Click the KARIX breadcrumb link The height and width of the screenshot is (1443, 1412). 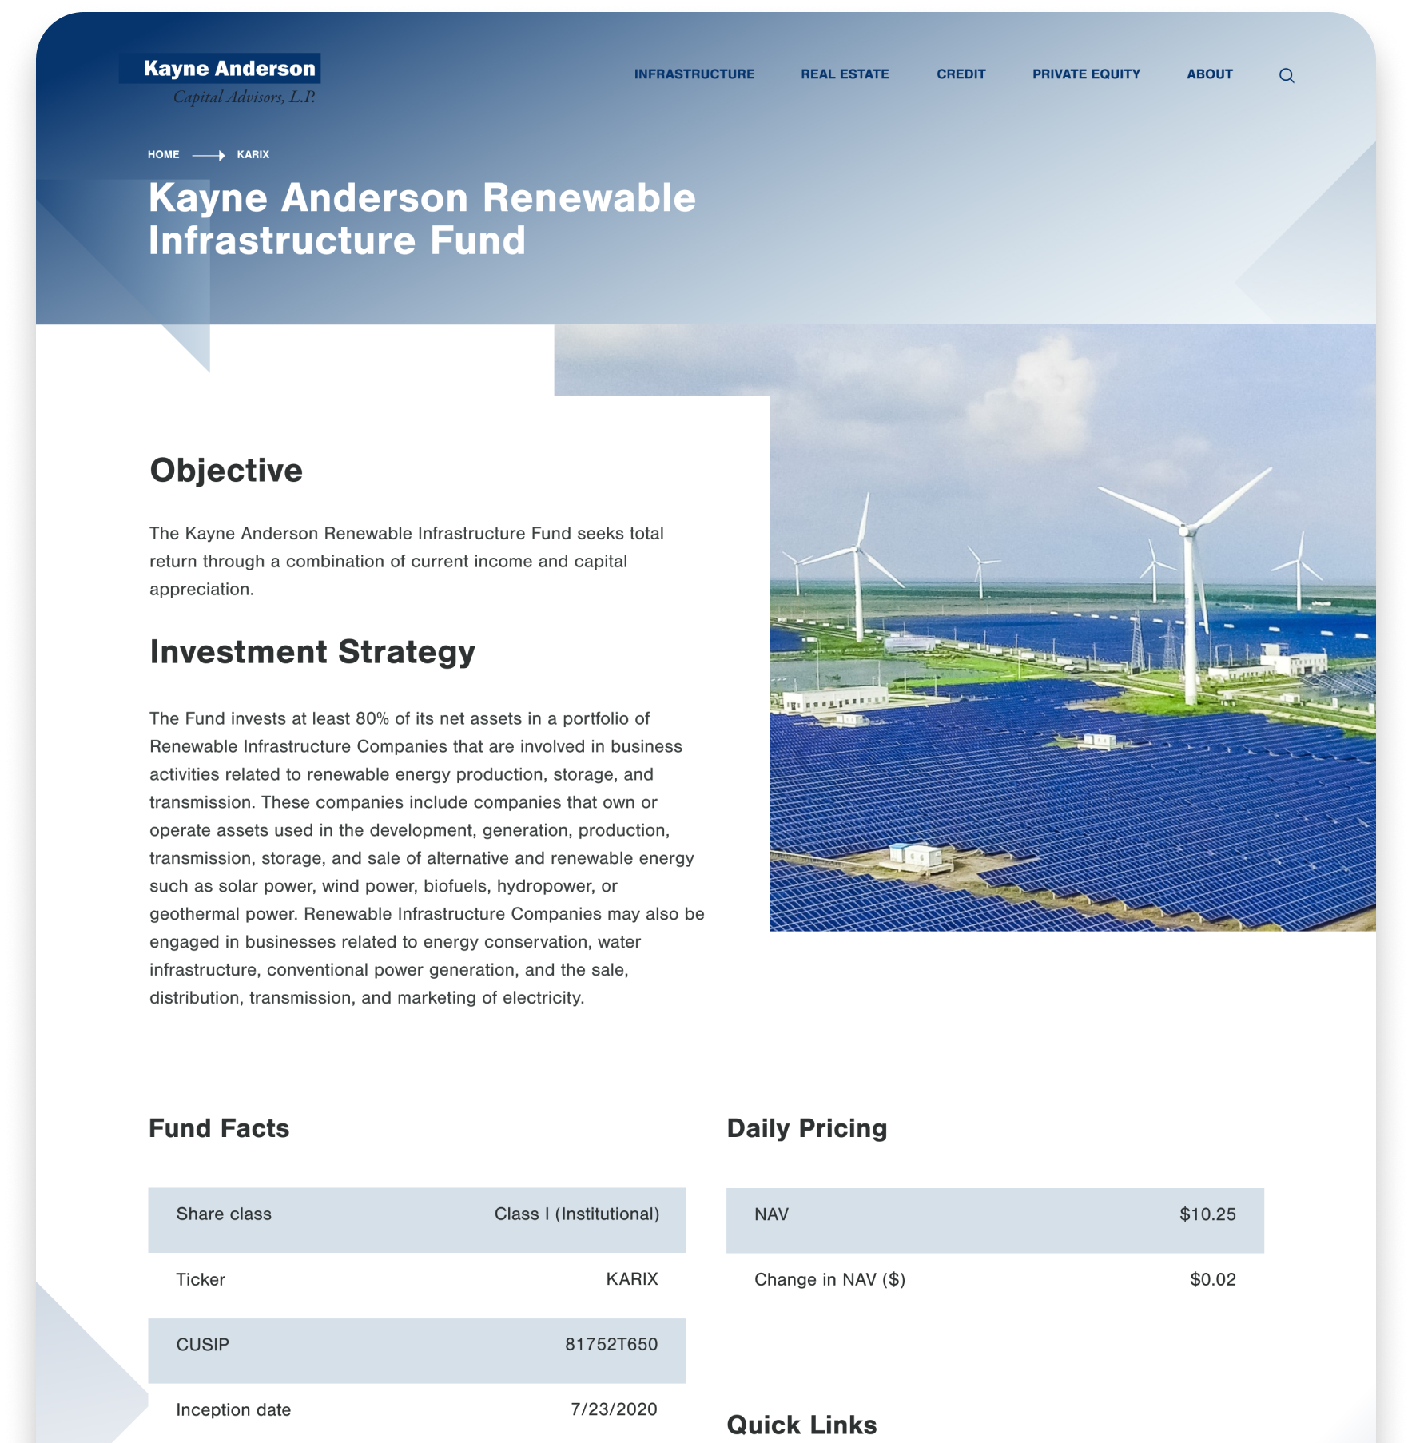[x=253, y=155]
